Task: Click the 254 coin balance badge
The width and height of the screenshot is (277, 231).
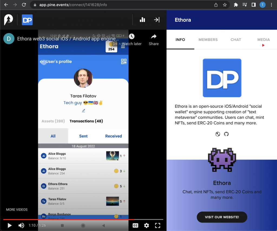Action: coord(111,47)
